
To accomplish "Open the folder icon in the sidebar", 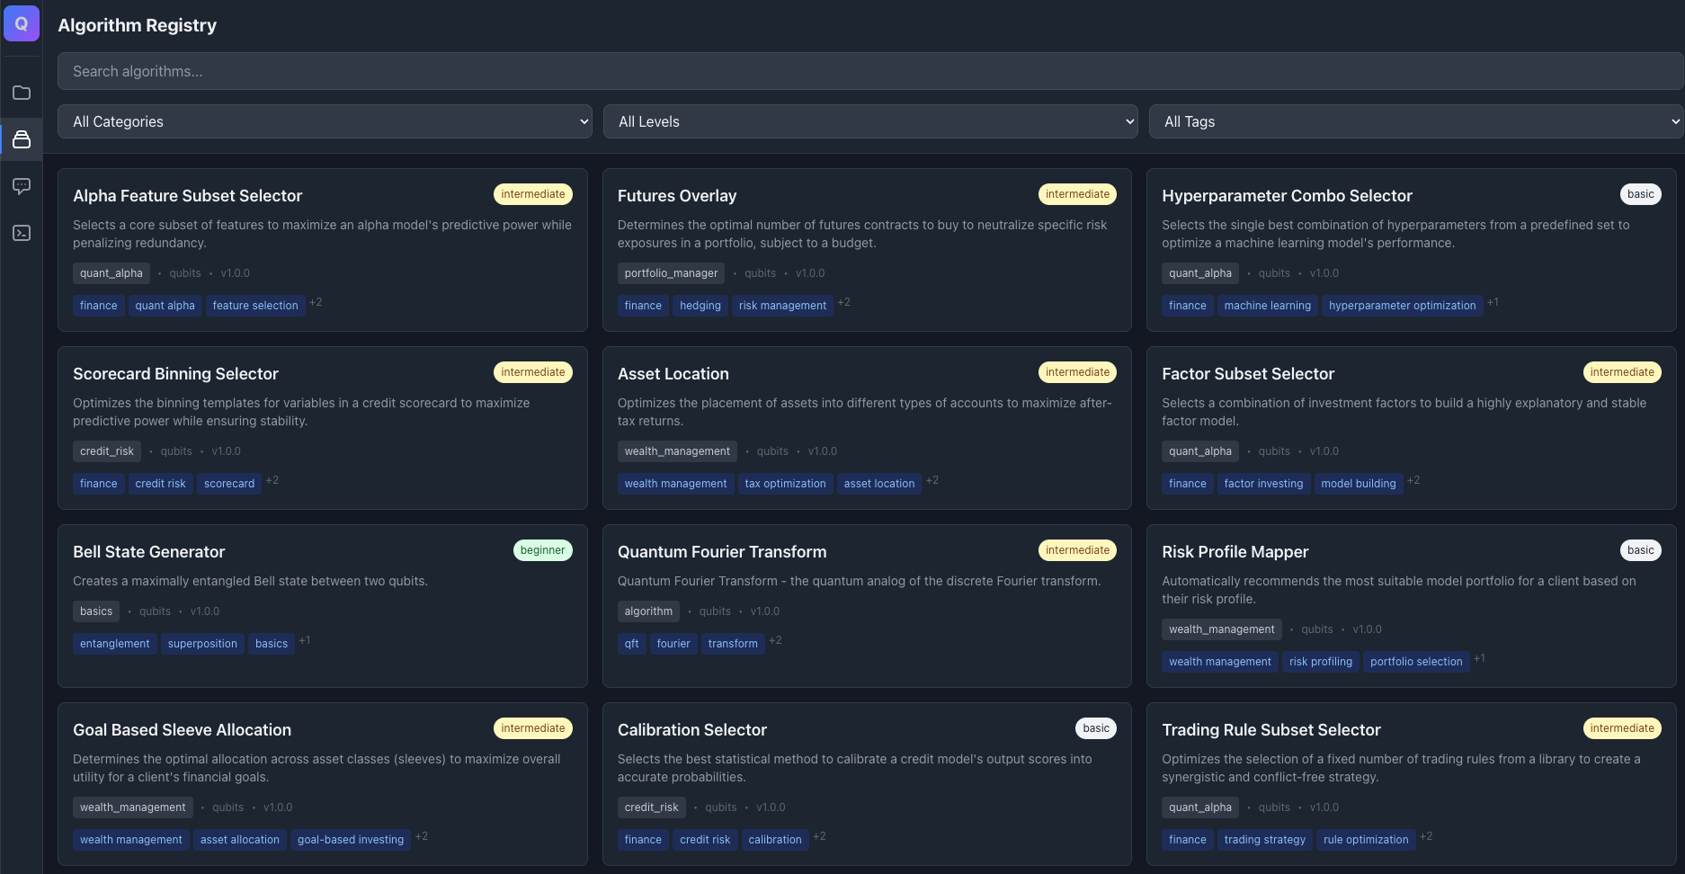I will [22, 93].
